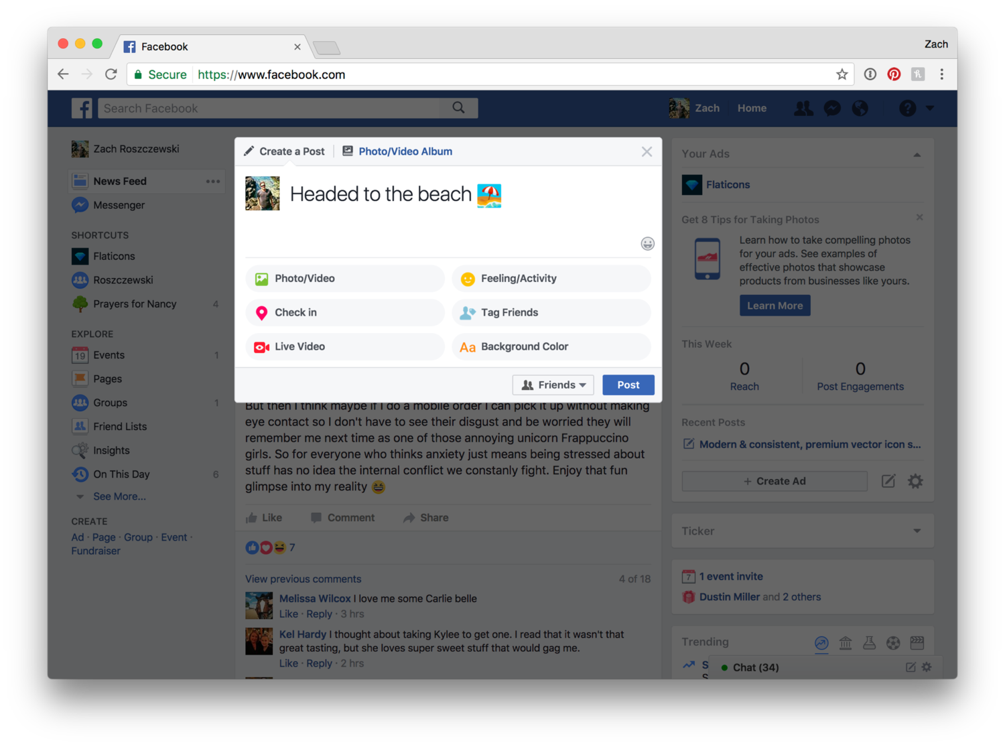Choose Background Color option
This screenshot has height=747, width=1005.
551,347
